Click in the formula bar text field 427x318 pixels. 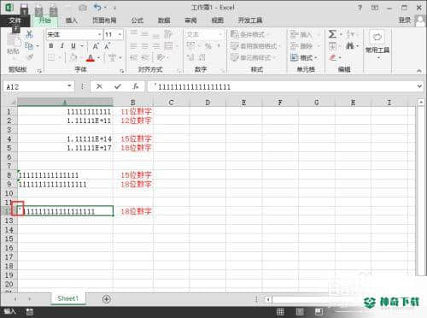click(x=282, y=86)
